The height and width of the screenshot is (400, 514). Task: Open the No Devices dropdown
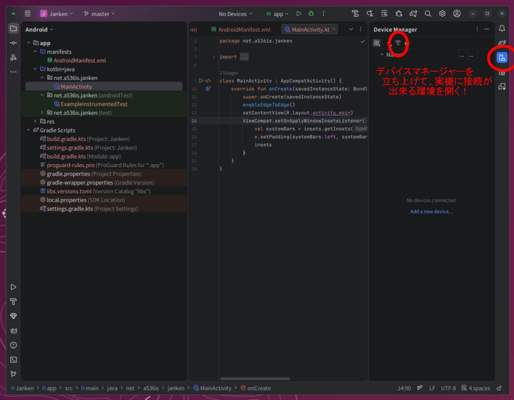pos(235,14)
